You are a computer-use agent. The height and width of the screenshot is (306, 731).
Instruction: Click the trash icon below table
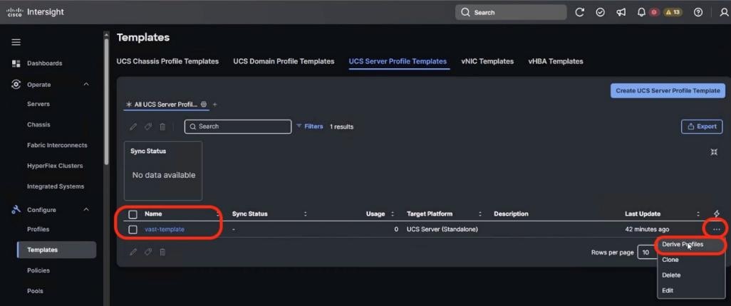click(x=162, y=252)
